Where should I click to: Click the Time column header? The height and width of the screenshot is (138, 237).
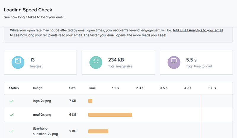point(92,88)
